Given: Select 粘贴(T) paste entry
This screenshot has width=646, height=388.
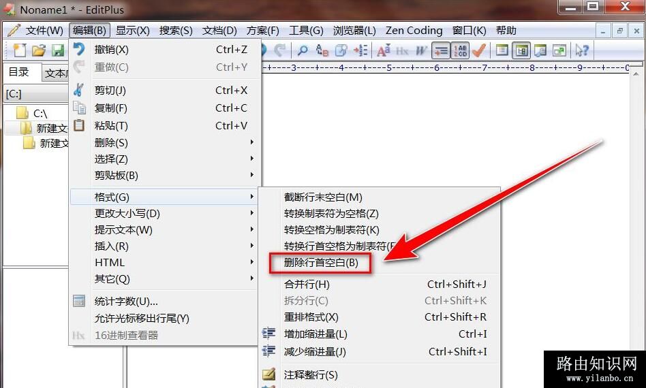Looking at the screenshot, I should point(166,125).
